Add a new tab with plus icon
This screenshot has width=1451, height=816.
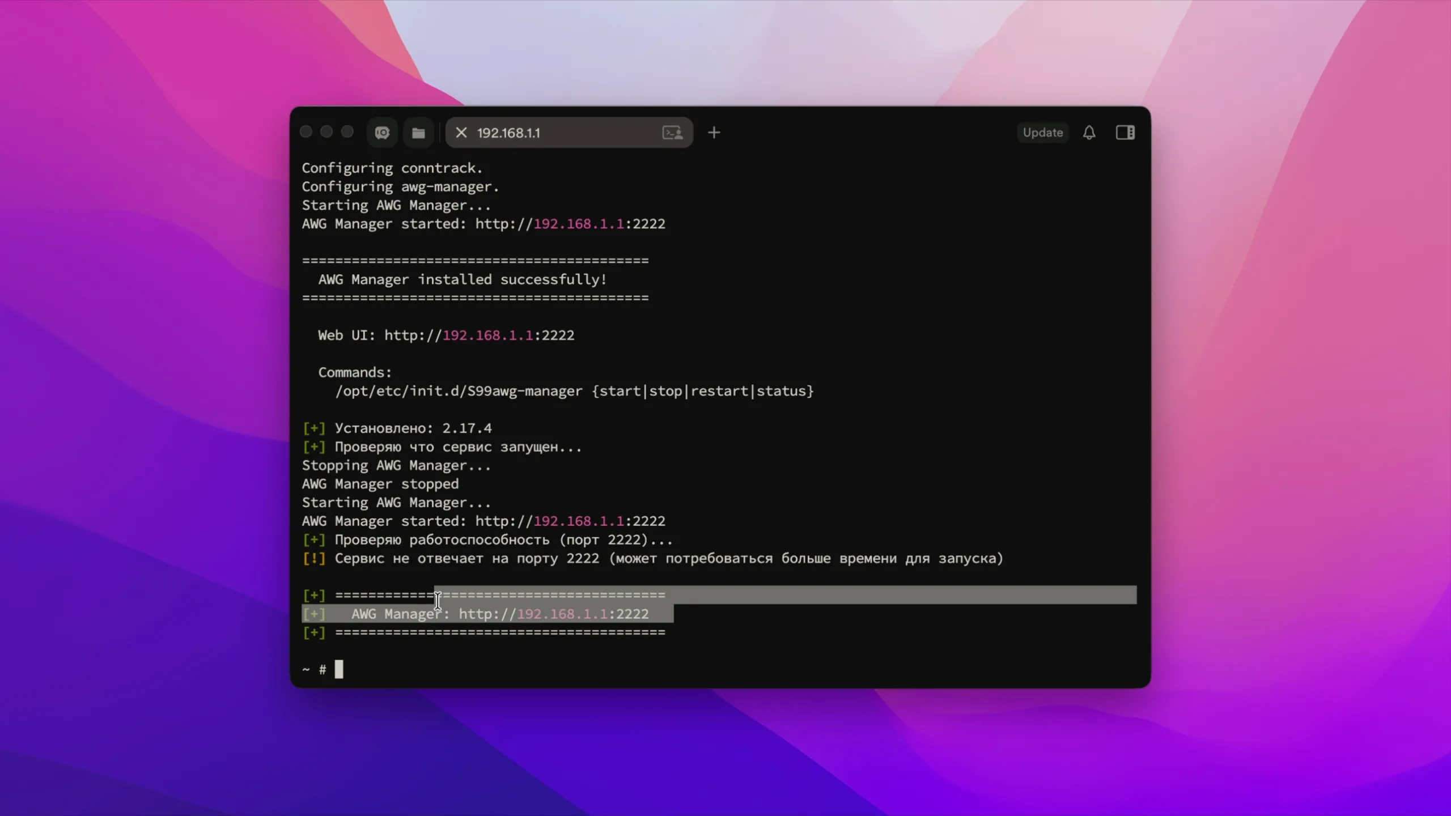(714, 133)
